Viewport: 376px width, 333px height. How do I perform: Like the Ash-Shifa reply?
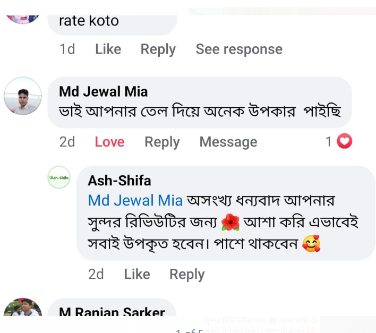(x=136, y=274)
